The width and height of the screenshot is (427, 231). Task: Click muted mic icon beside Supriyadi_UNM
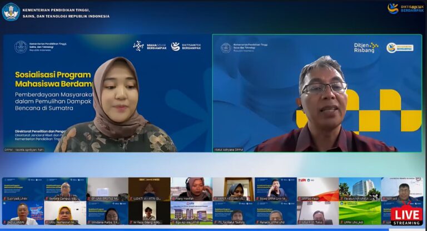(x=4, y=199)
